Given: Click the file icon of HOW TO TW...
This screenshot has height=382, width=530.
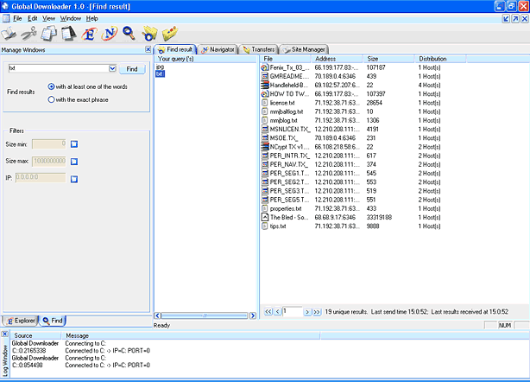Looking at the screenshot, I should click(x=265, y=94).
